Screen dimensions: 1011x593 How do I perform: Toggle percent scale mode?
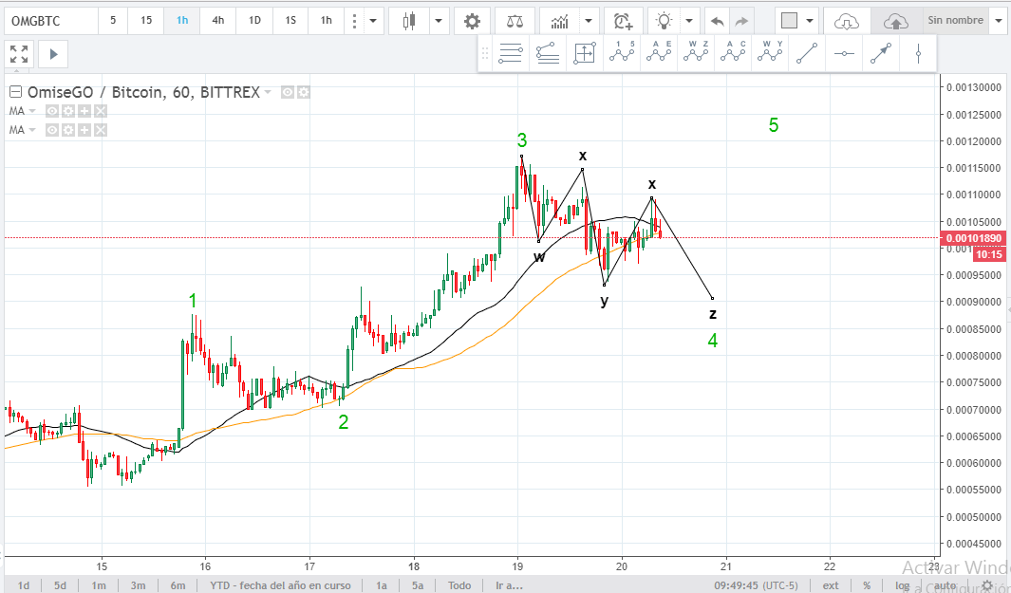point(867,585)
